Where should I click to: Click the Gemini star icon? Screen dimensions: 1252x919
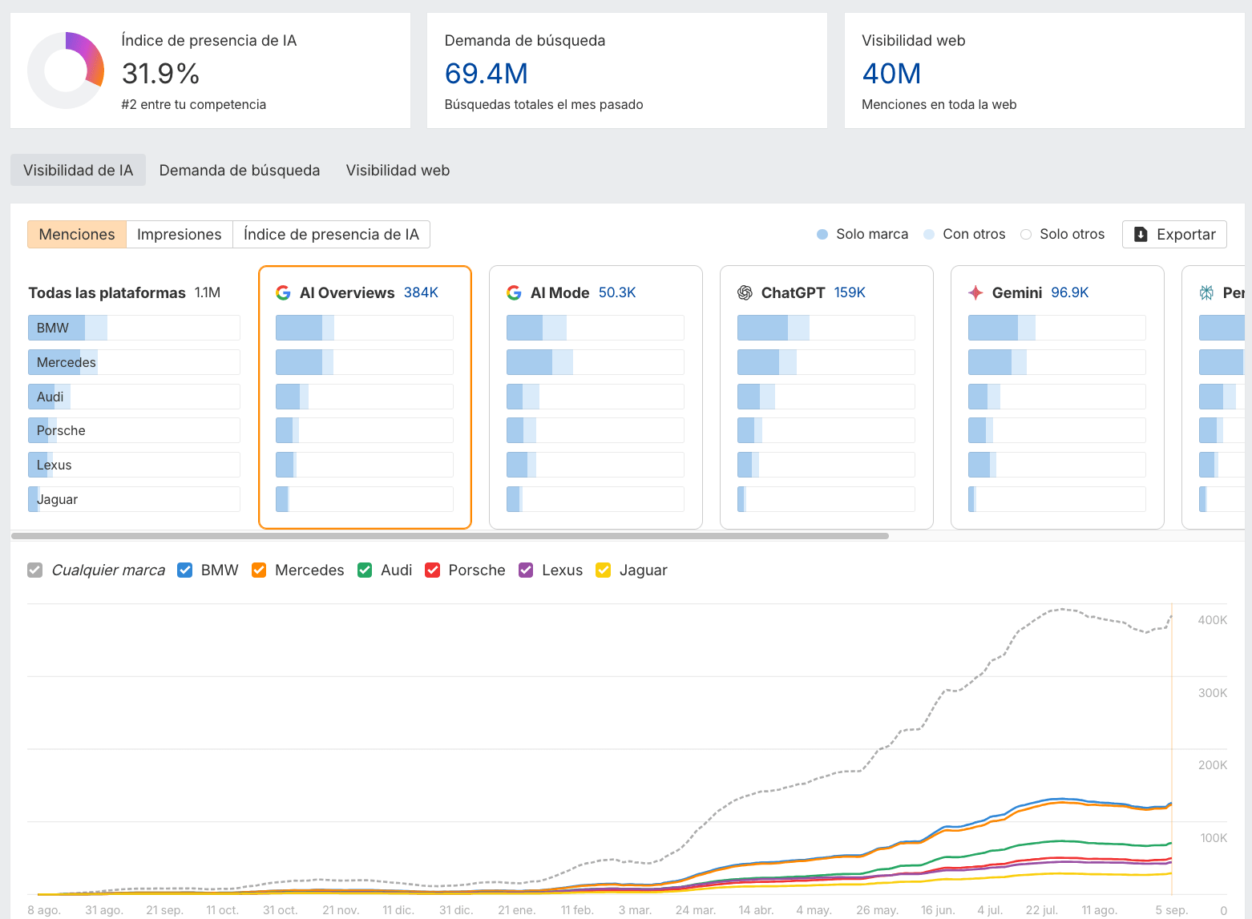click(x=975, y=292)
